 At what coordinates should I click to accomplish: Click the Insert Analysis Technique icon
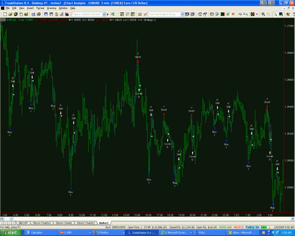coord(140,14)
